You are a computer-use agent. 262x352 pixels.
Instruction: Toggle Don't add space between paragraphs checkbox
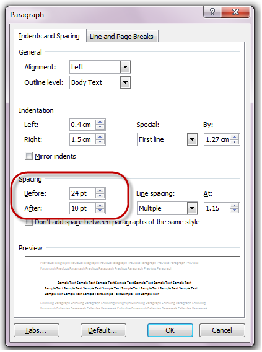(x=28, y=222)
